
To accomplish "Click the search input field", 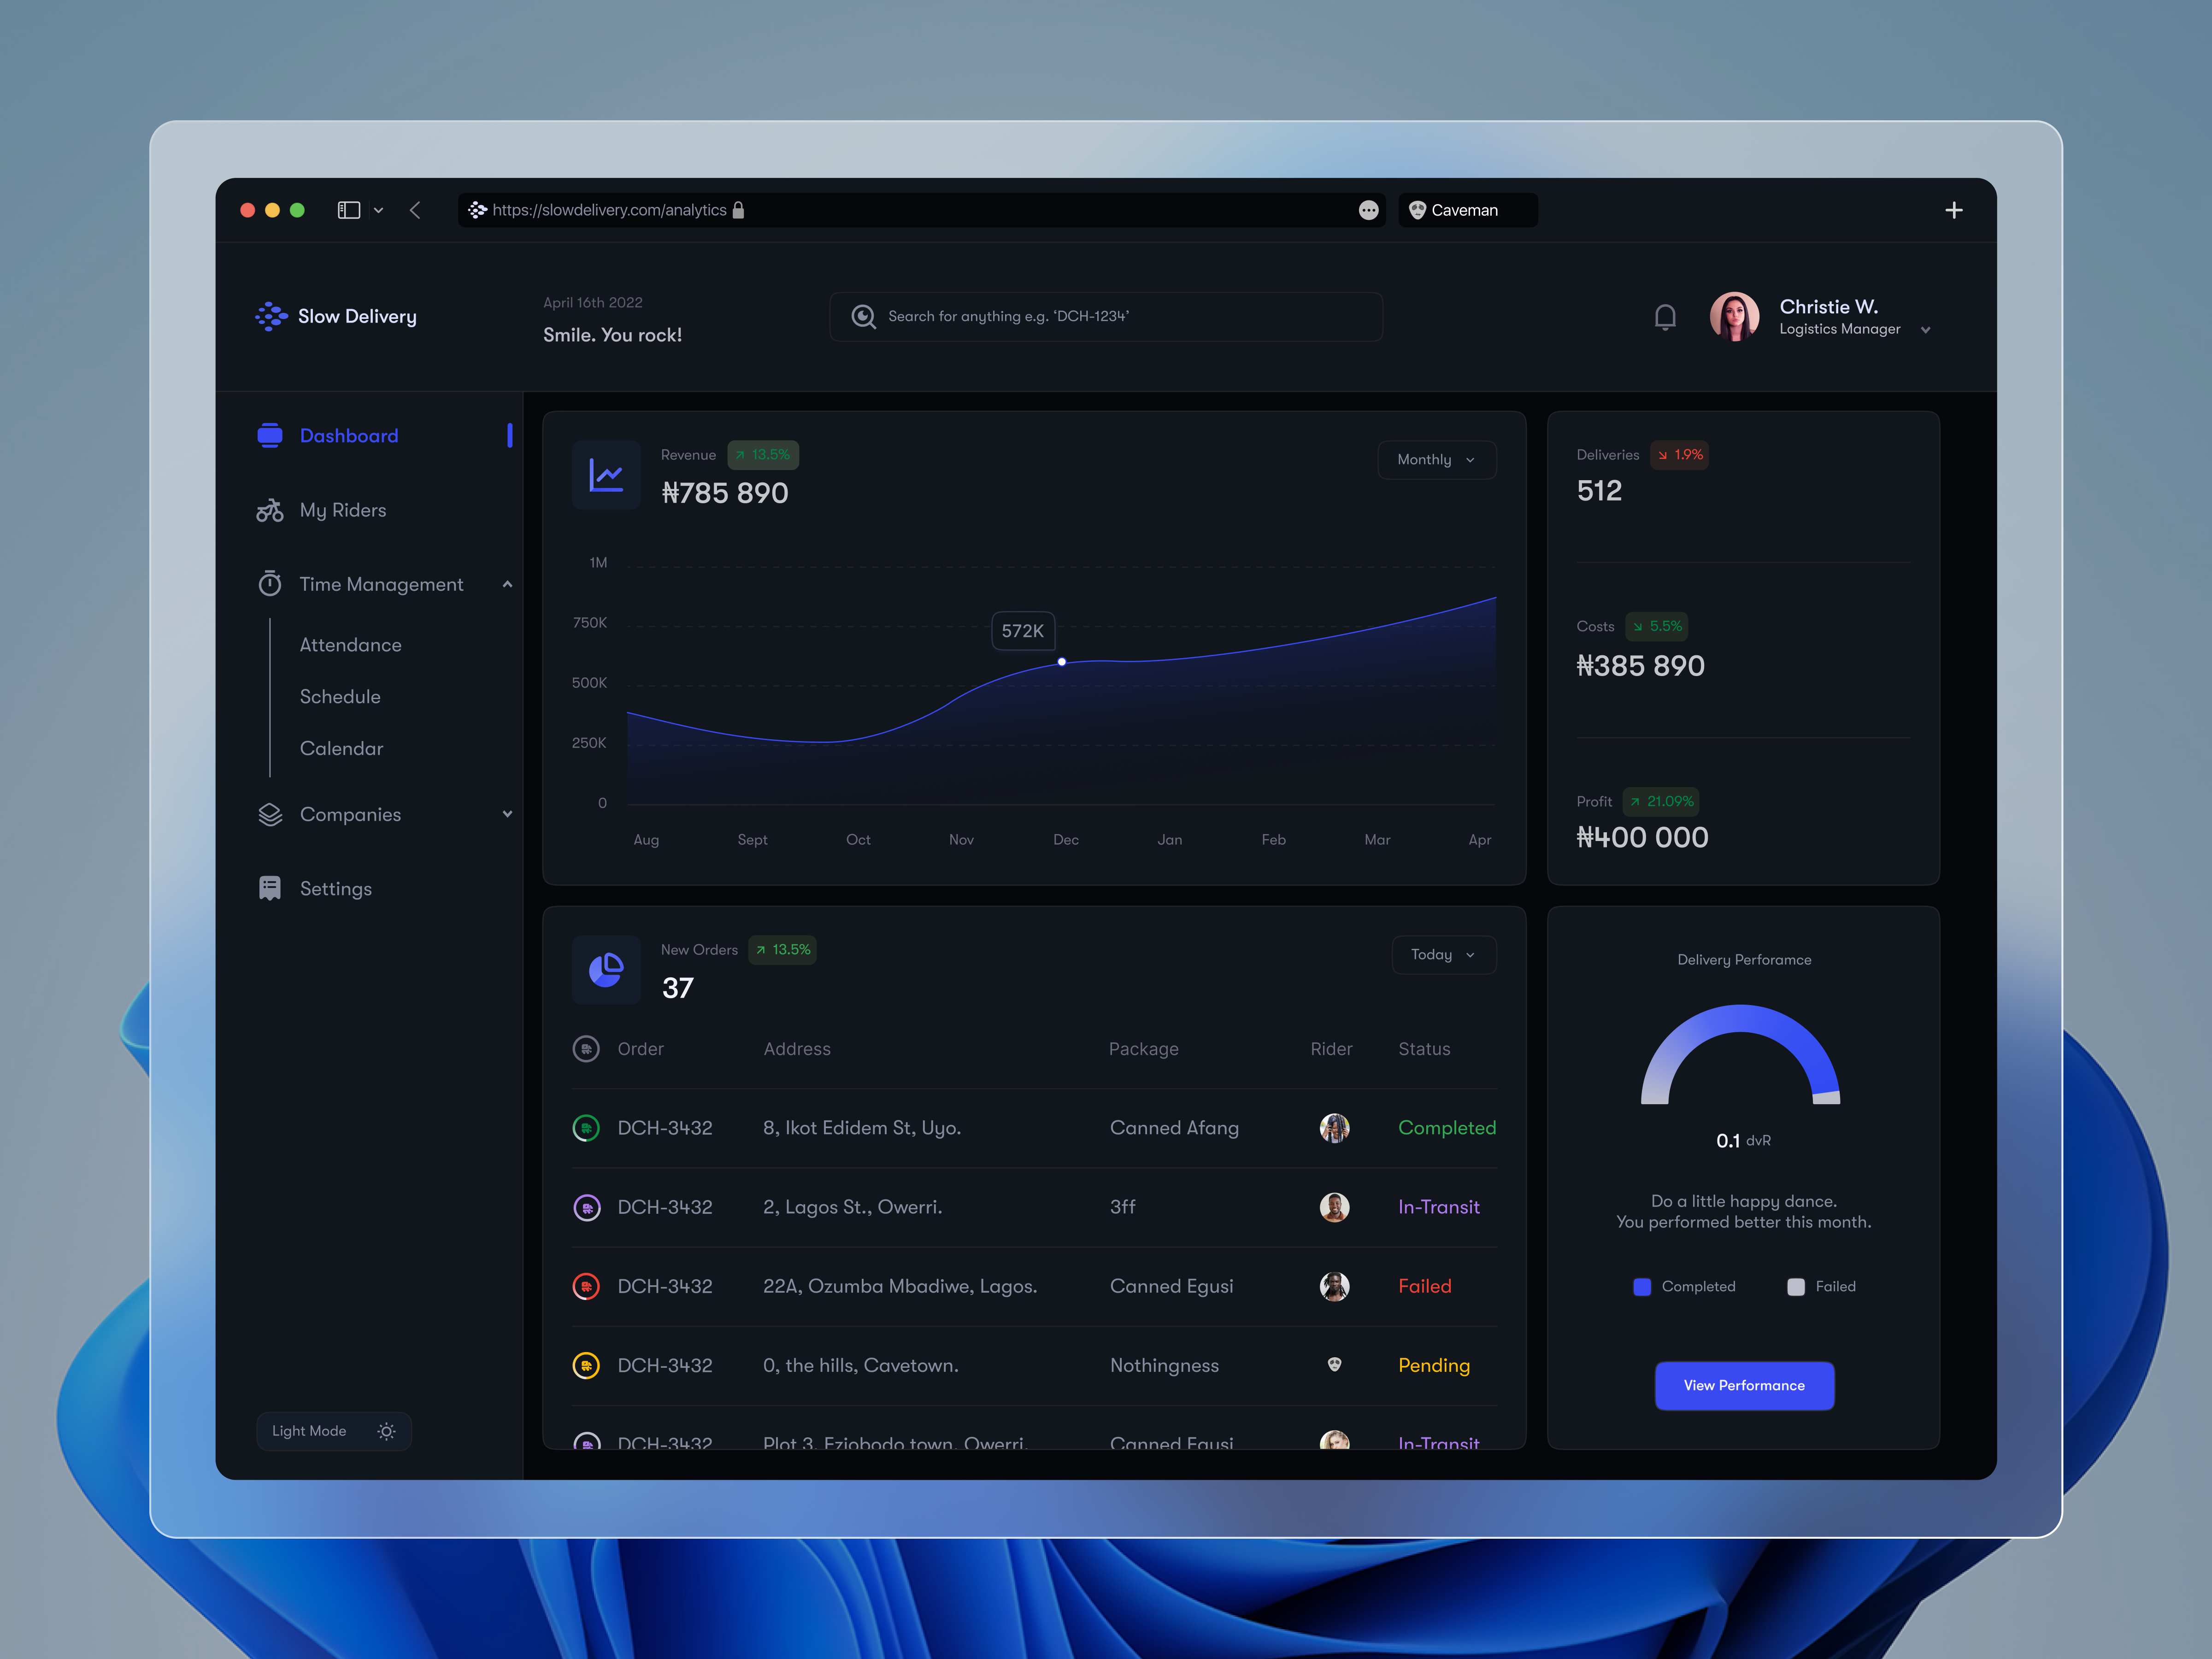I will [x=1105, y=317].
